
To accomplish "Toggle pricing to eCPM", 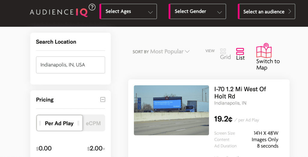I will click(93, 123).
